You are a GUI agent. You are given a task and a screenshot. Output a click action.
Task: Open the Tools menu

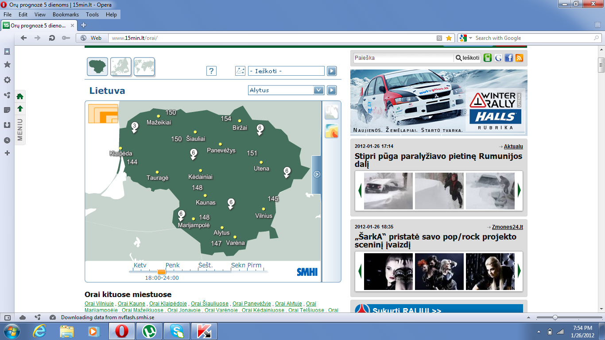[x=93, y=15]
